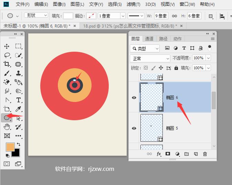Select the Move tool

coord(7,47)
